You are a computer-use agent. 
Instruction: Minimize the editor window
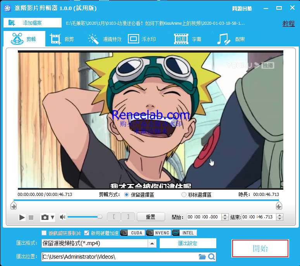pos(266,8)
